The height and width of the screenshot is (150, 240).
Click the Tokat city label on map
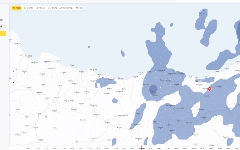39,114
